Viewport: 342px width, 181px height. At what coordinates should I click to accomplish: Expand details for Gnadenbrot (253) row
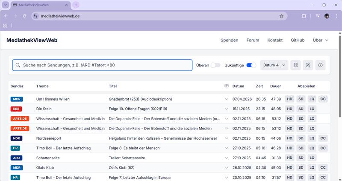tap(227, 99)
